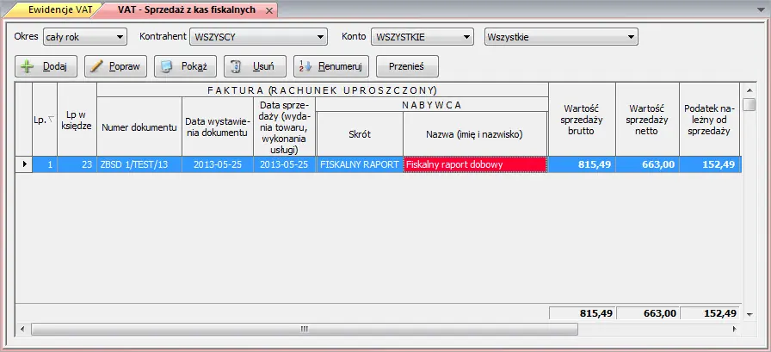The height and width of the screenshot is (352, 771).
Task: Select the row indicator arrow of row 1
Action: [x=23, y=164]
